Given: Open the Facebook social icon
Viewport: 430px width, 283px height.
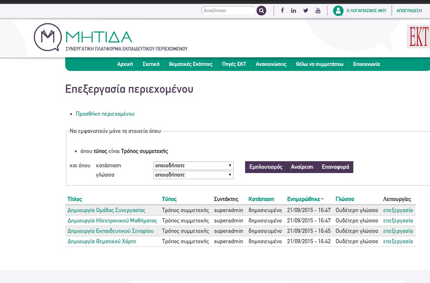Looking at the screenshot, I should [282, 11].
